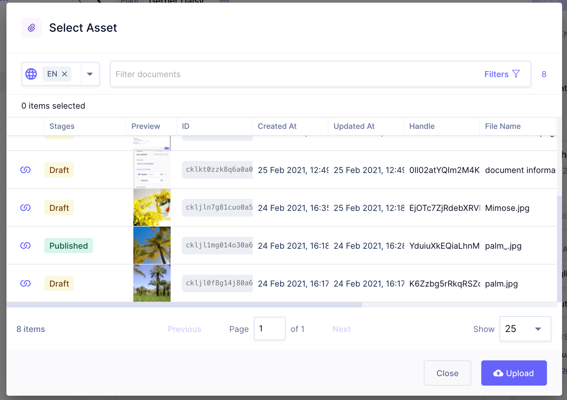Screen dimensions: 567x400
Task: Expand the locale selector dropdown
Action: click(90, 74)
